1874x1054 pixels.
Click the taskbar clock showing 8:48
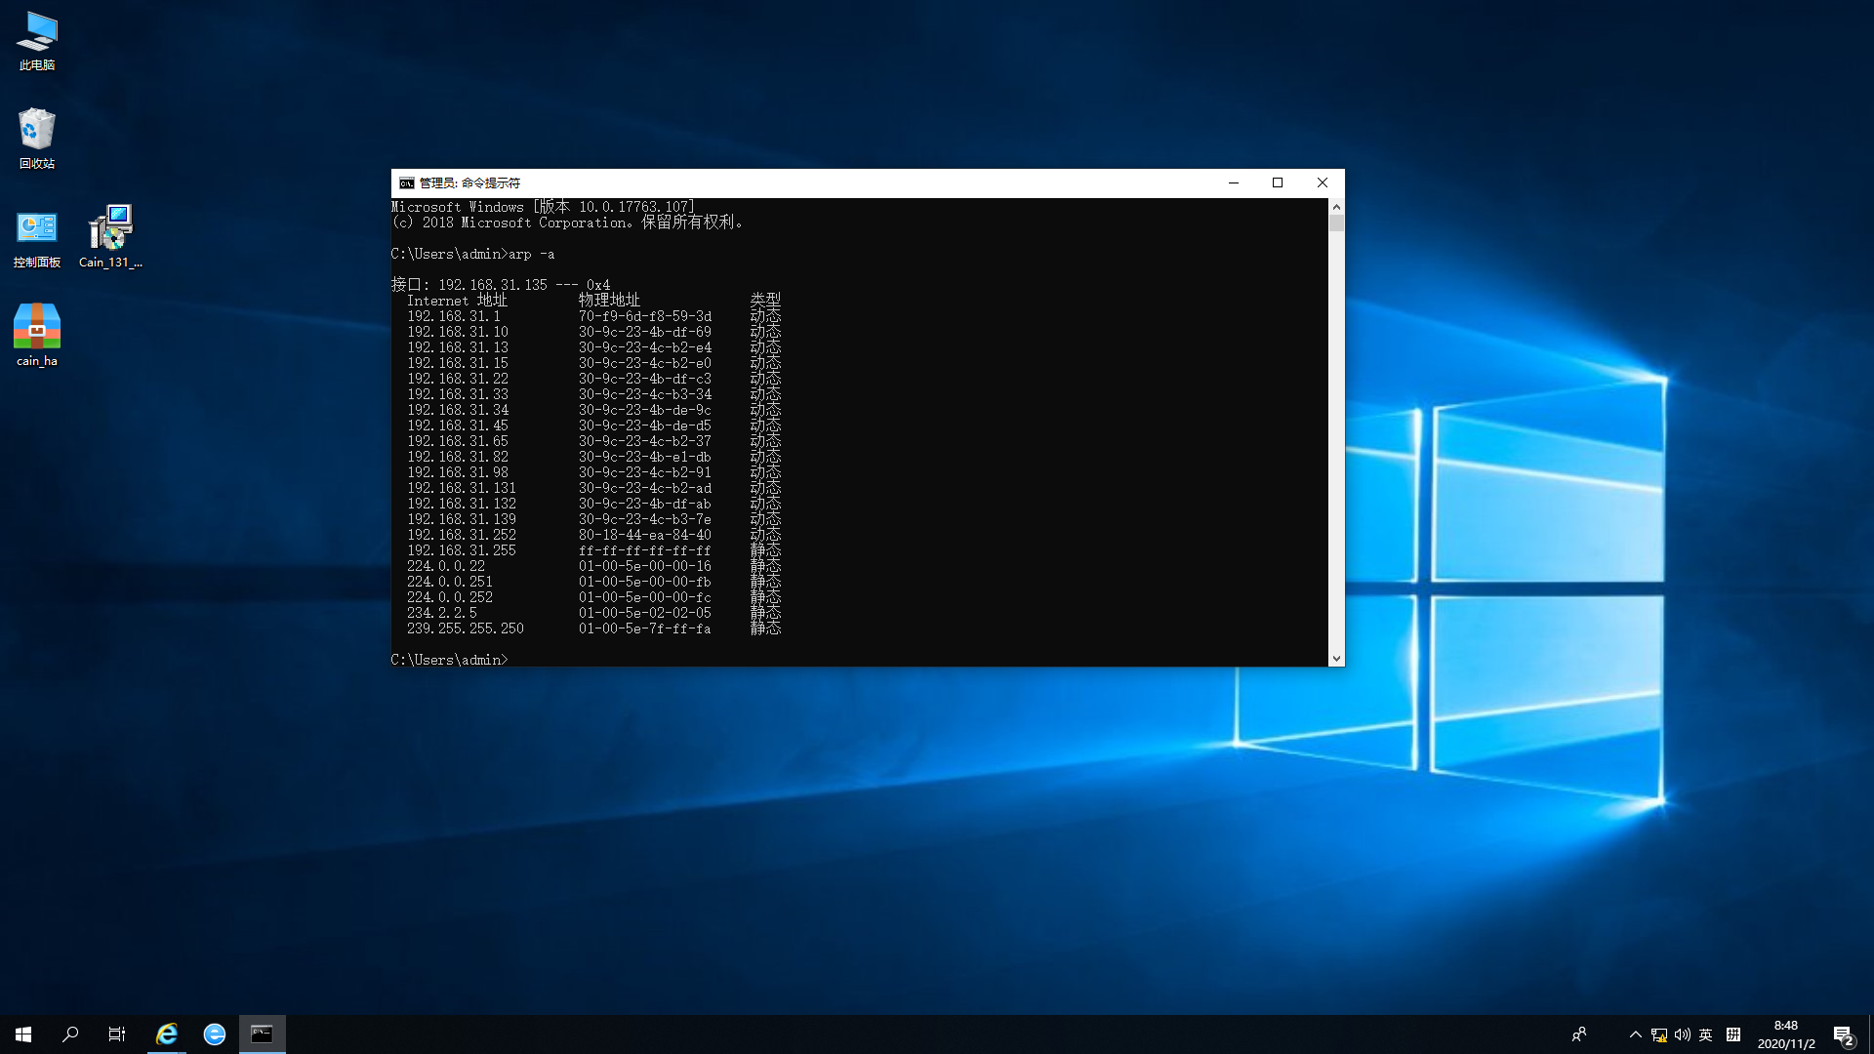(1786, 1034)
